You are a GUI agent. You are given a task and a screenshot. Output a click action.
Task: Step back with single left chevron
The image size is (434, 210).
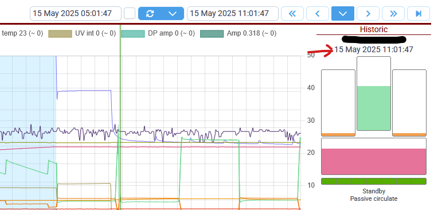click(318, 14)
